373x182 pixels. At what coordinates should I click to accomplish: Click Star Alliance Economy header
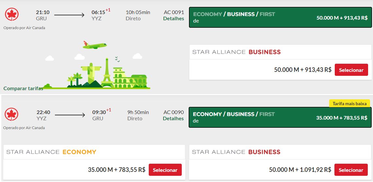click(51, 152)
